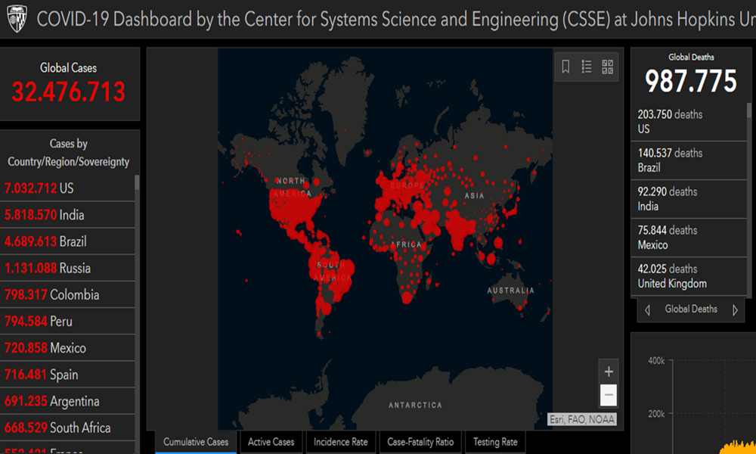The width and height of the screenshot is (756, 454).
Task: Select US in the cases list
Action: pyautogui.click(x=67, y=188)
